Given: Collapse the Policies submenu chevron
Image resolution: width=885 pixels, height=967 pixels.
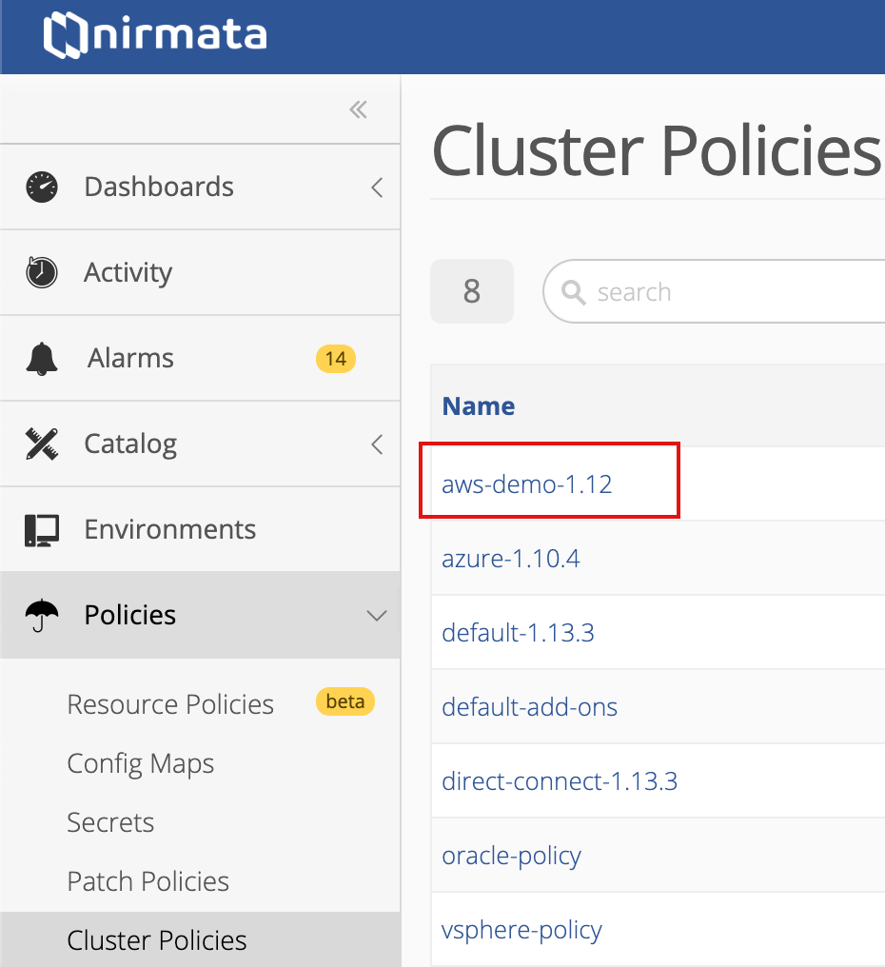Looking at the screenshot, I should (x=377, y=616).
